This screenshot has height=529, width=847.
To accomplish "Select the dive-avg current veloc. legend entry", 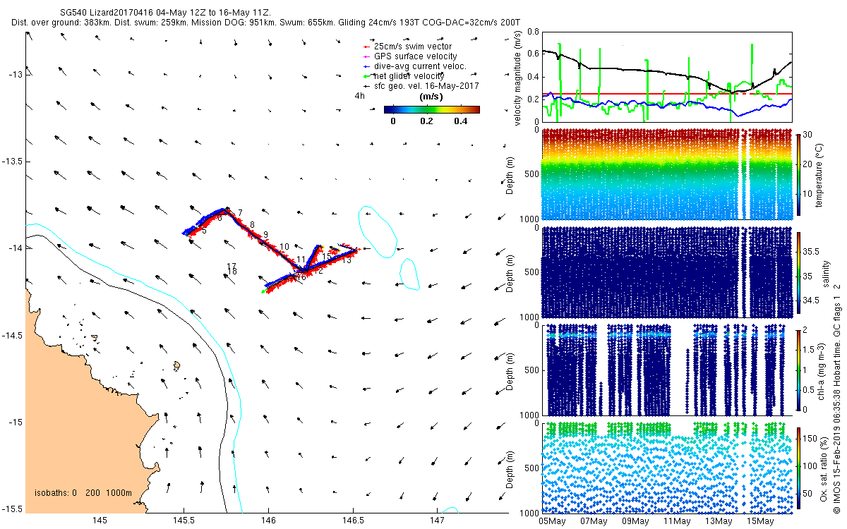I will pyautogui.click(x=420, y=66).
